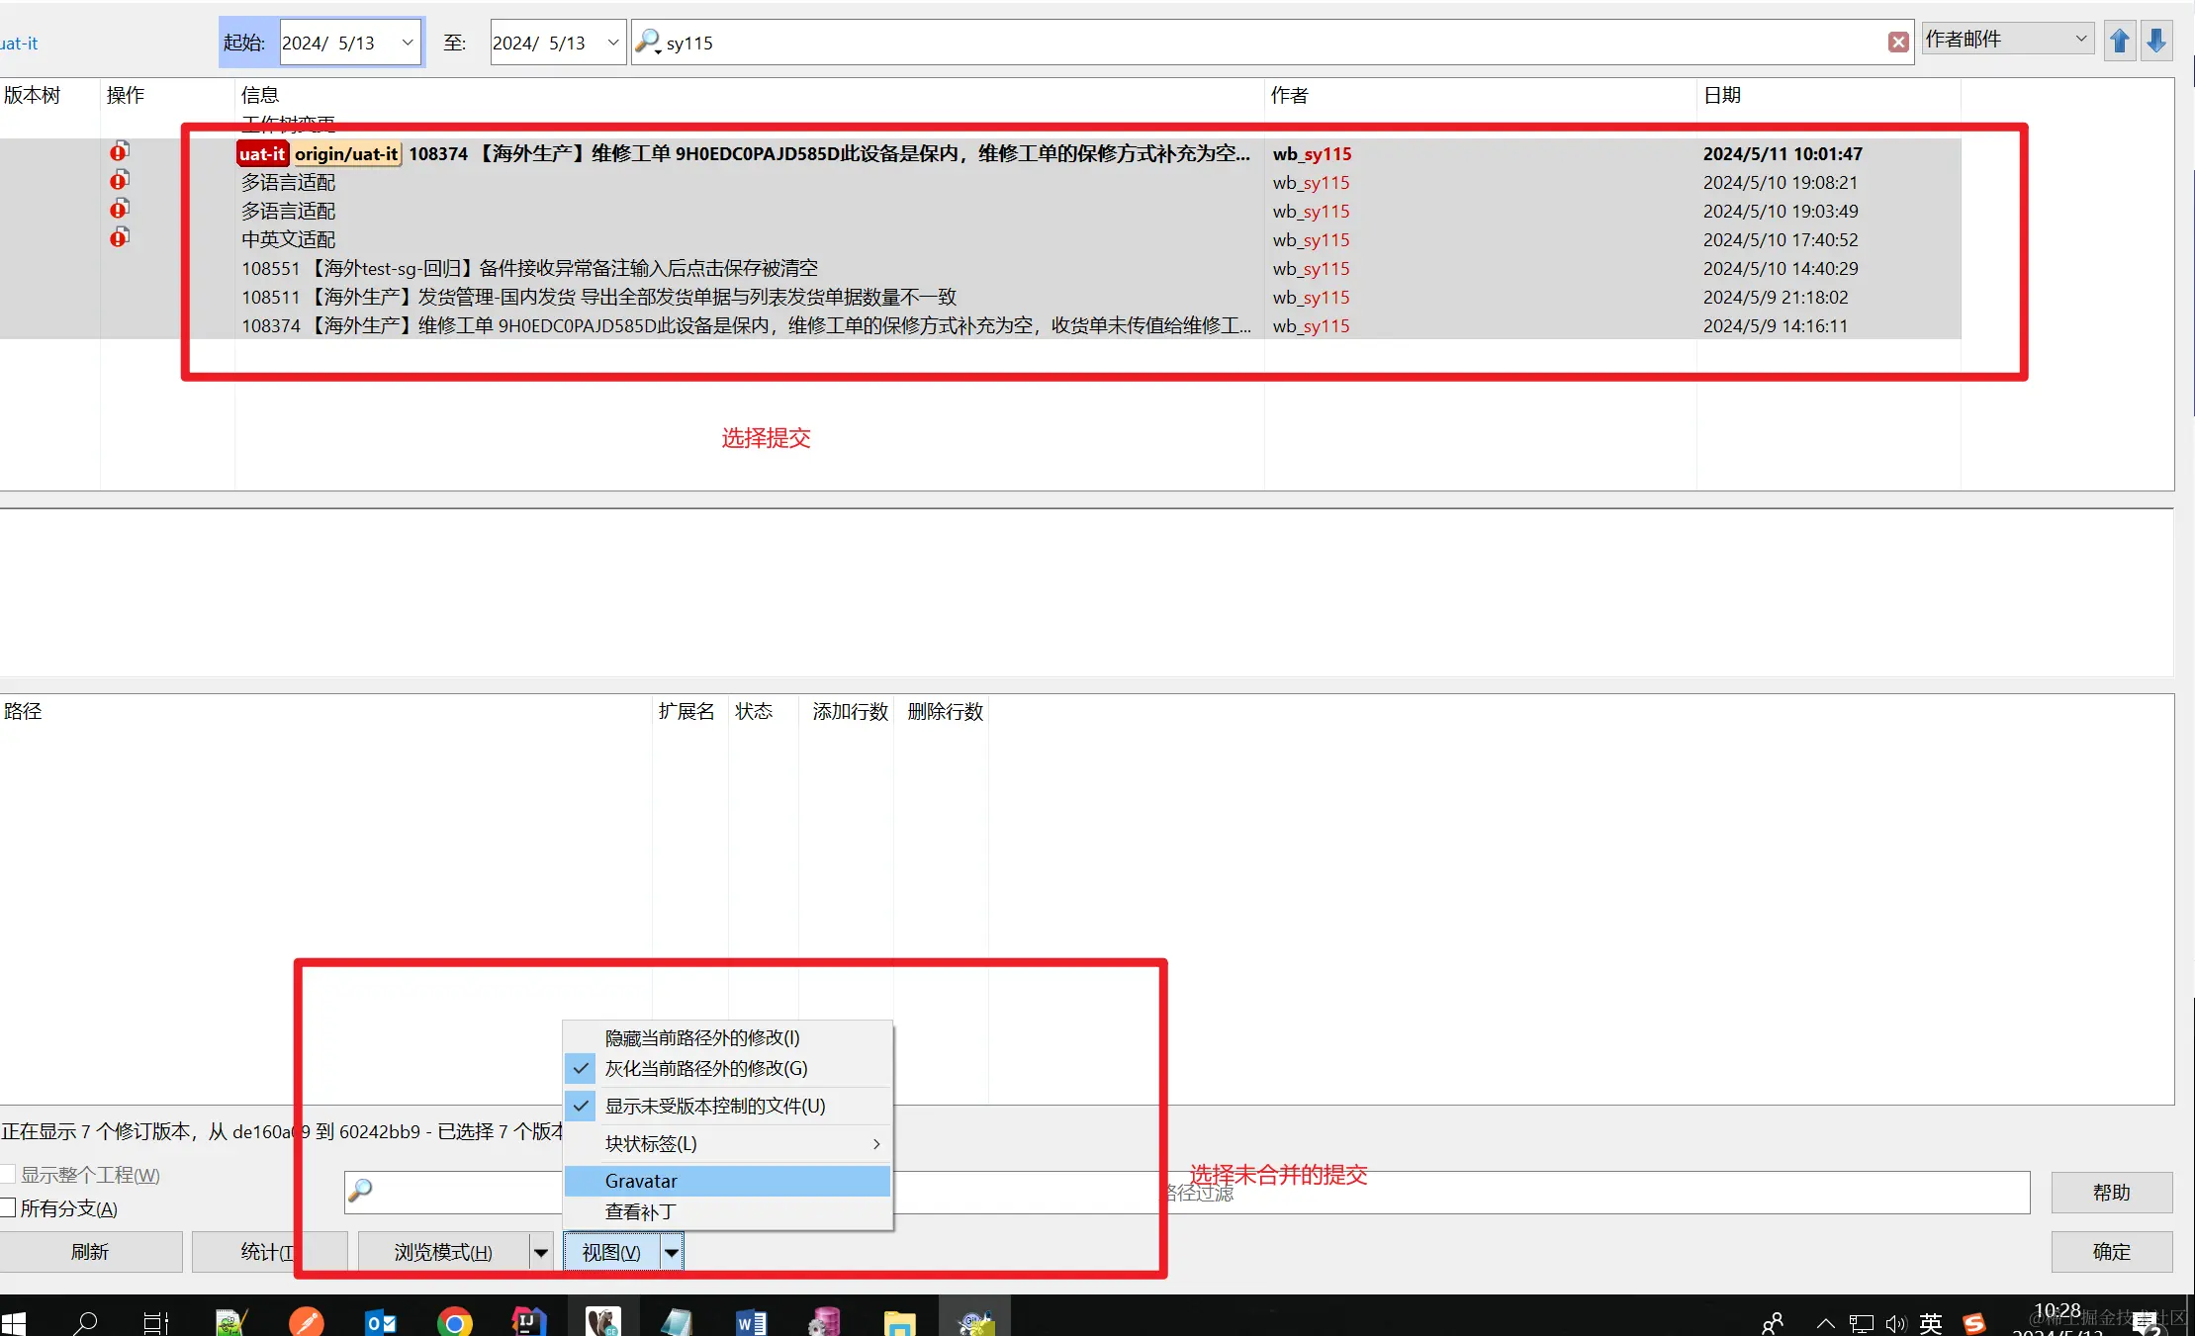
Task: Click the volume icon in system tray
Action: point(1895,1323)
